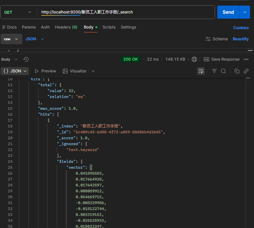Screen dimensions: 254x228
Task: Switch to the Headers tab
Action: click(66, 27)
